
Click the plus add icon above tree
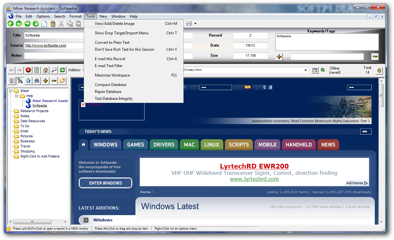pyautogui.click(x=45, y=81)
